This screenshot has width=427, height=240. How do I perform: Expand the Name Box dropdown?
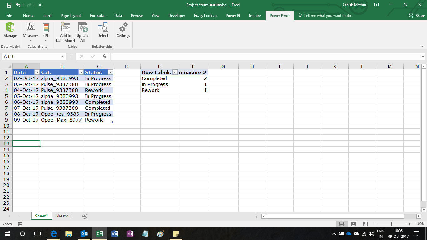point(63,57)
